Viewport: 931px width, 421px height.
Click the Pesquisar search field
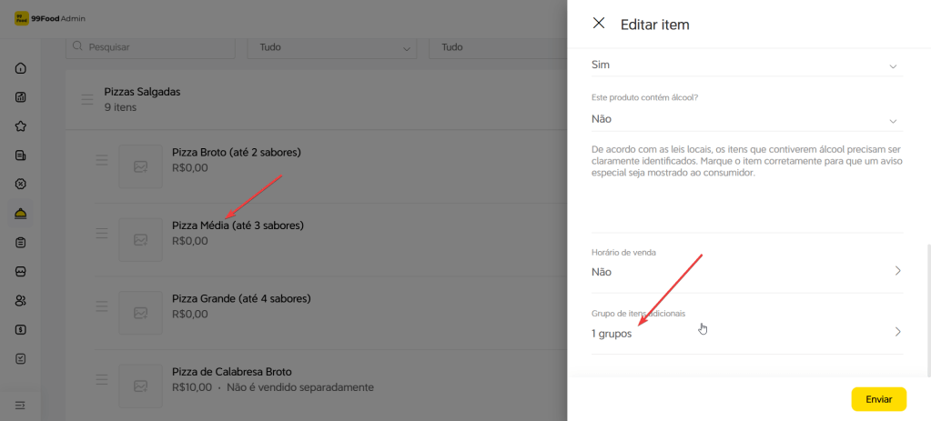point(150,46)
